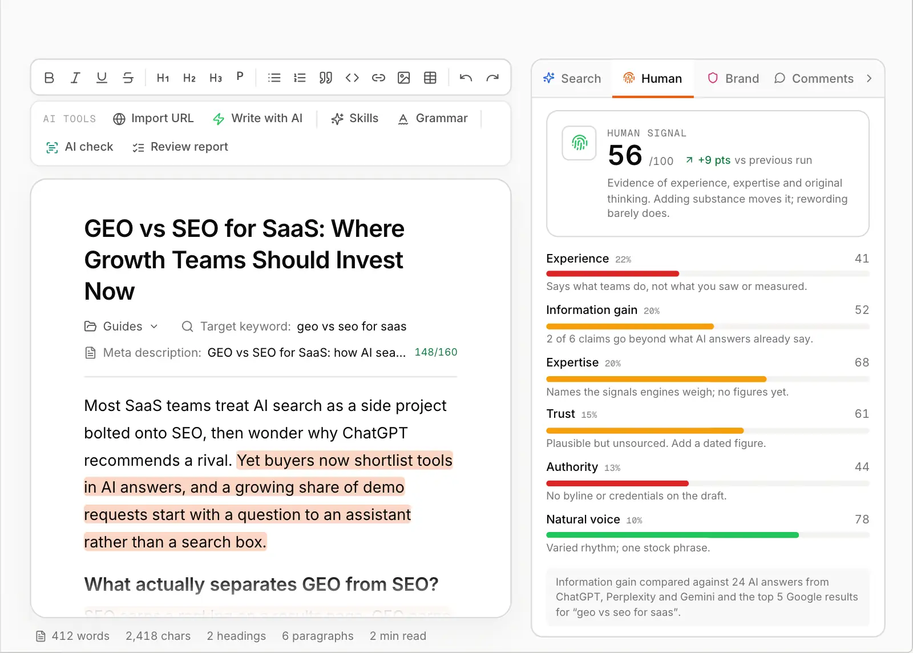Open the Brand tab

coord(733,78)
